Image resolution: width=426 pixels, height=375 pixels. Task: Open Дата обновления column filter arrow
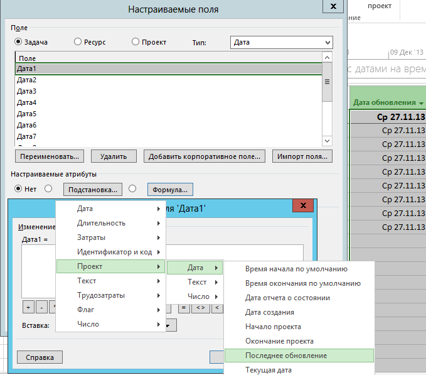tap(421, 103)
